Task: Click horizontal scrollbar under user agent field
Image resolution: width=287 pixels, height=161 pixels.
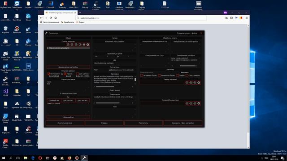Action: [x=108, y=103]
